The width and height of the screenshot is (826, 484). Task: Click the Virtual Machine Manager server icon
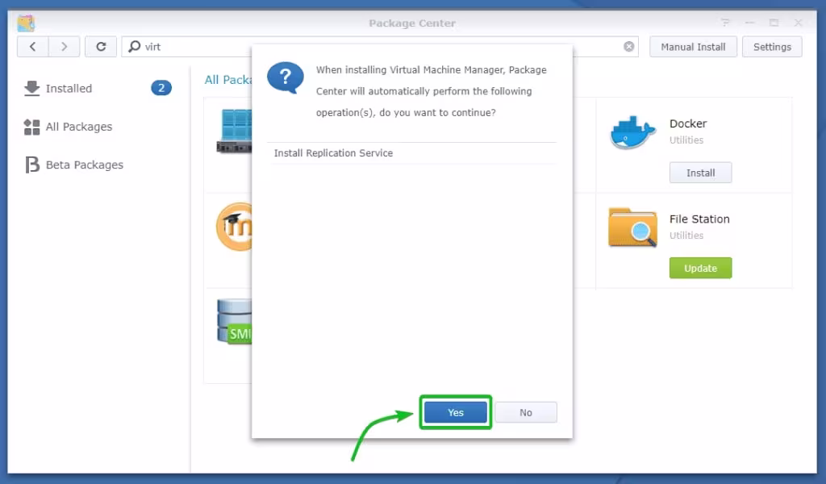(235, 131)
